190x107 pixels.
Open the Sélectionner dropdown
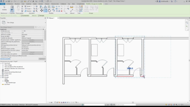point(4,13)
